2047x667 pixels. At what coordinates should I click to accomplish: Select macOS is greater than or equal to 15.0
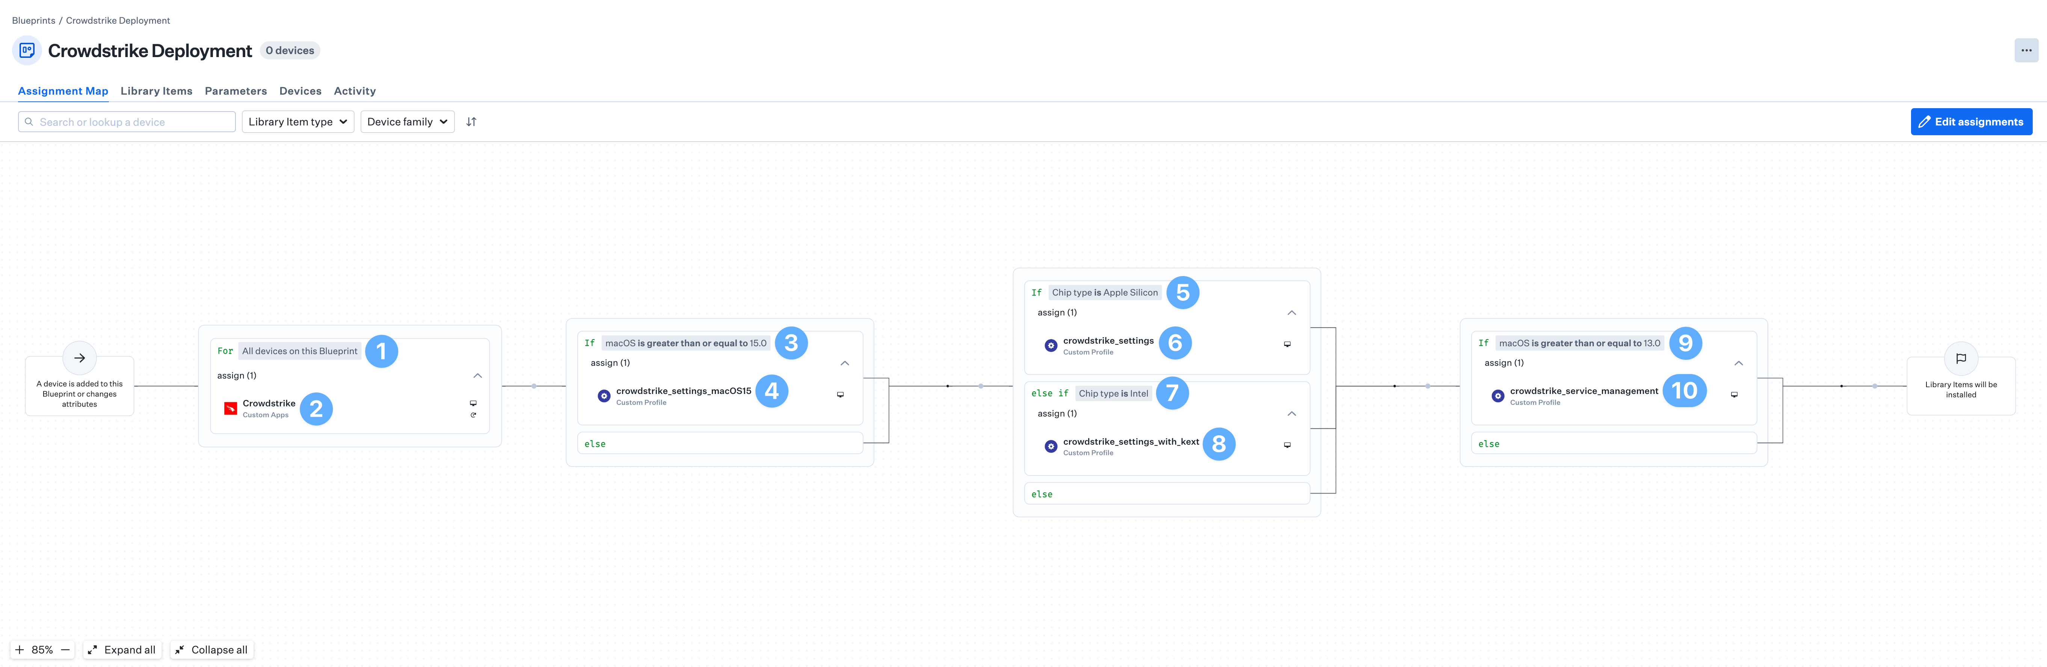tap(686, 343)
